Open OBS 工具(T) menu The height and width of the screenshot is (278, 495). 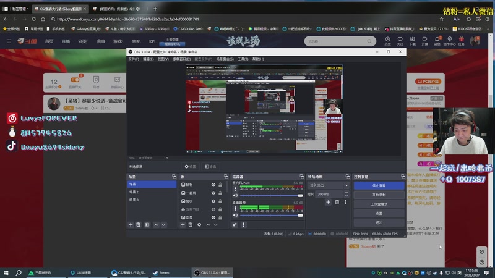tap(243, 59)
